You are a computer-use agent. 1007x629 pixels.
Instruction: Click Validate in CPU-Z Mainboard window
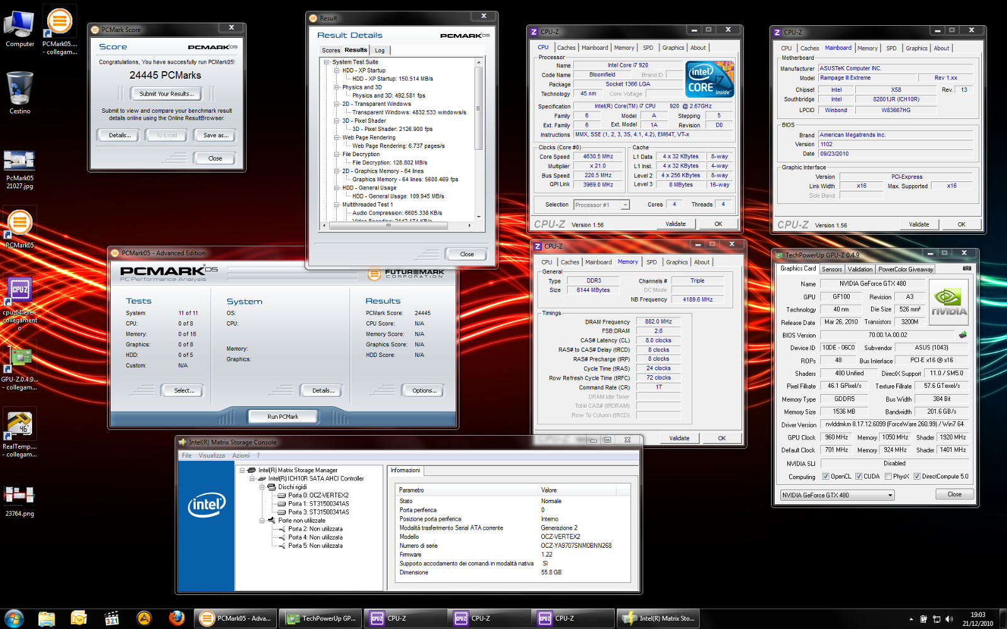[918, 225]
